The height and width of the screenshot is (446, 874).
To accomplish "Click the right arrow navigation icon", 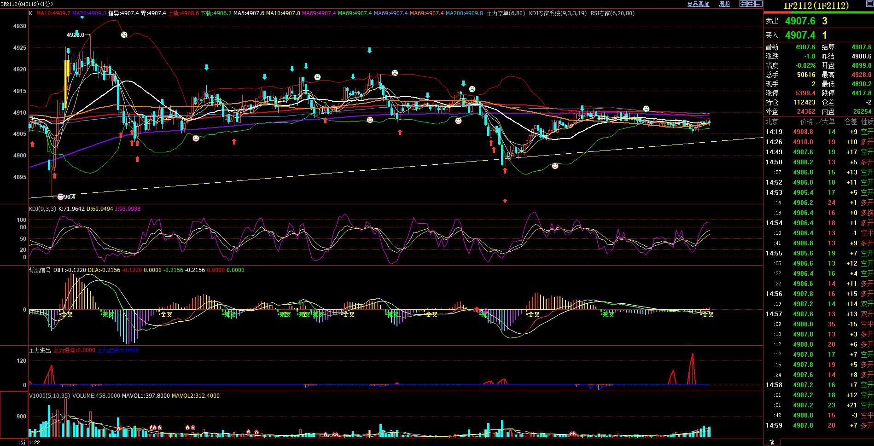I will click(x=751, y=4).
